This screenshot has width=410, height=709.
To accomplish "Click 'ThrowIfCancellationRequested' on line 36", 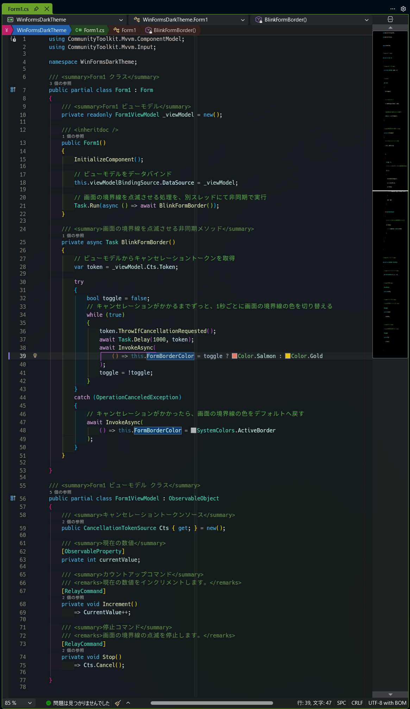I will (163, 331).
